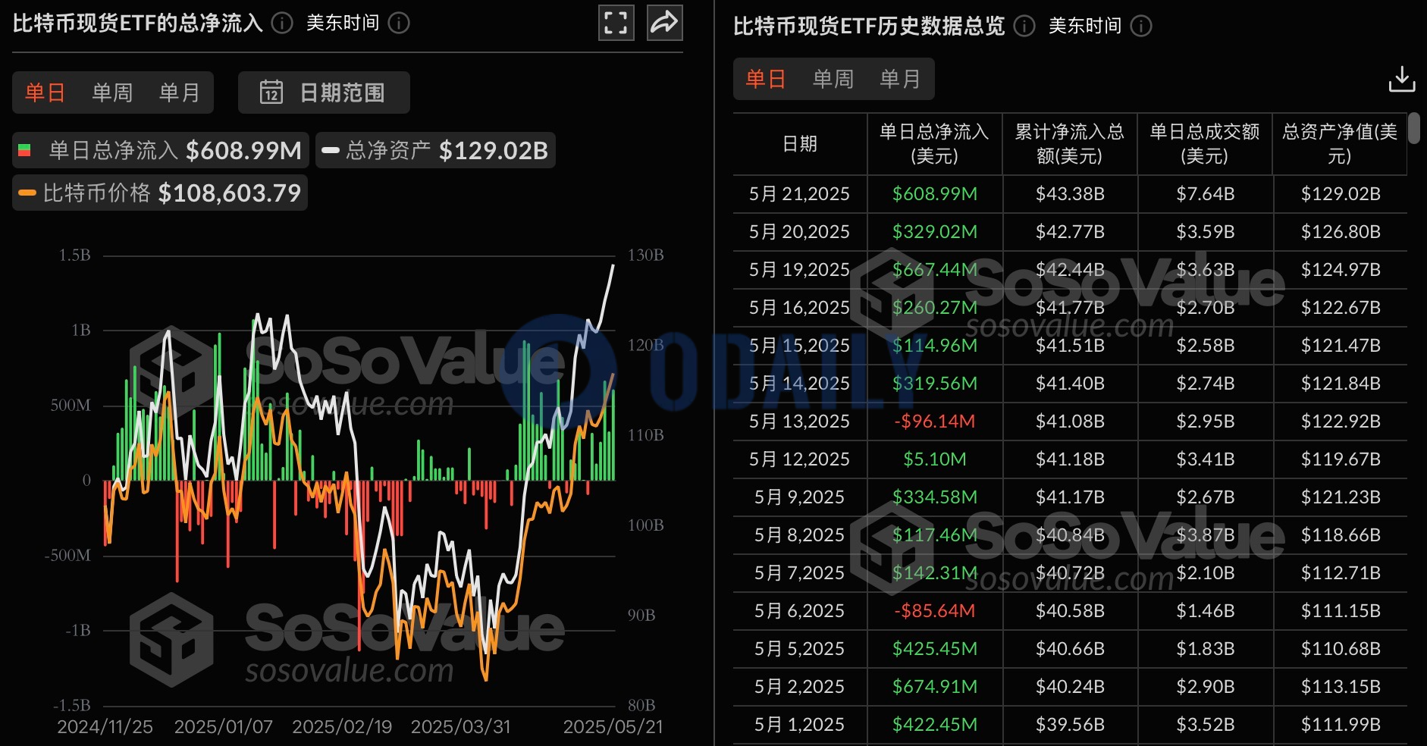Screen dimensions: 1427x746
Task: Click the 2024/11/25 x-axis date label
Action: [x=105, y=727]
